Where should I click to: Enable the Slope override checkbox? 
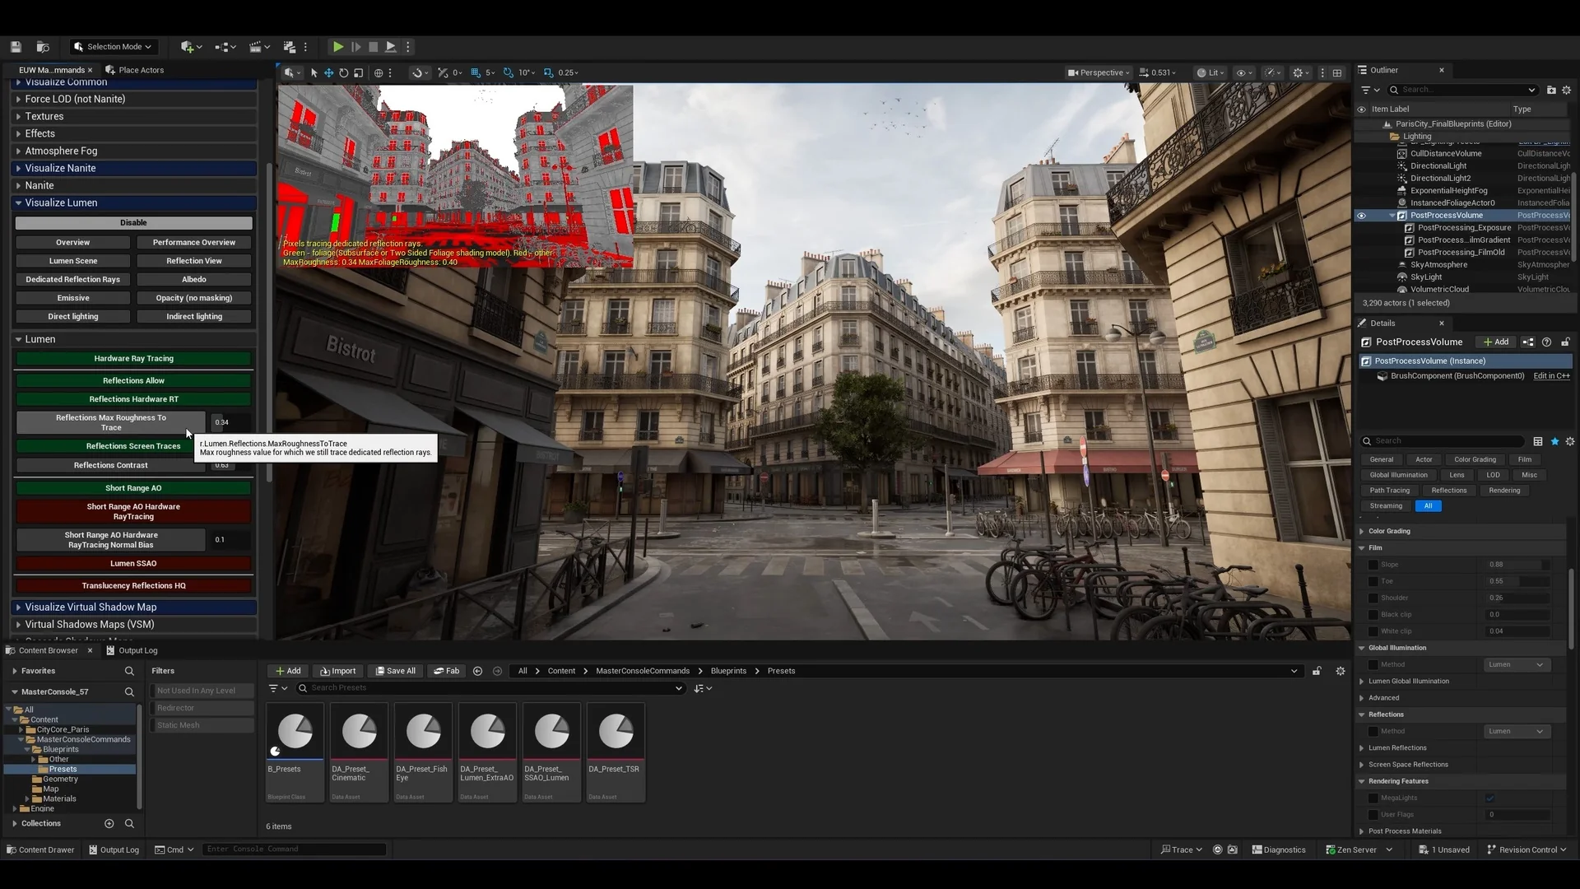tap(1373, 565)
